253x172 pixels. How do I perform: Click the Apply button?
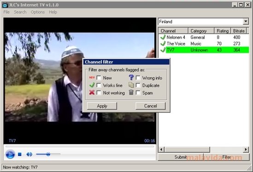click(x=102, y=106)
